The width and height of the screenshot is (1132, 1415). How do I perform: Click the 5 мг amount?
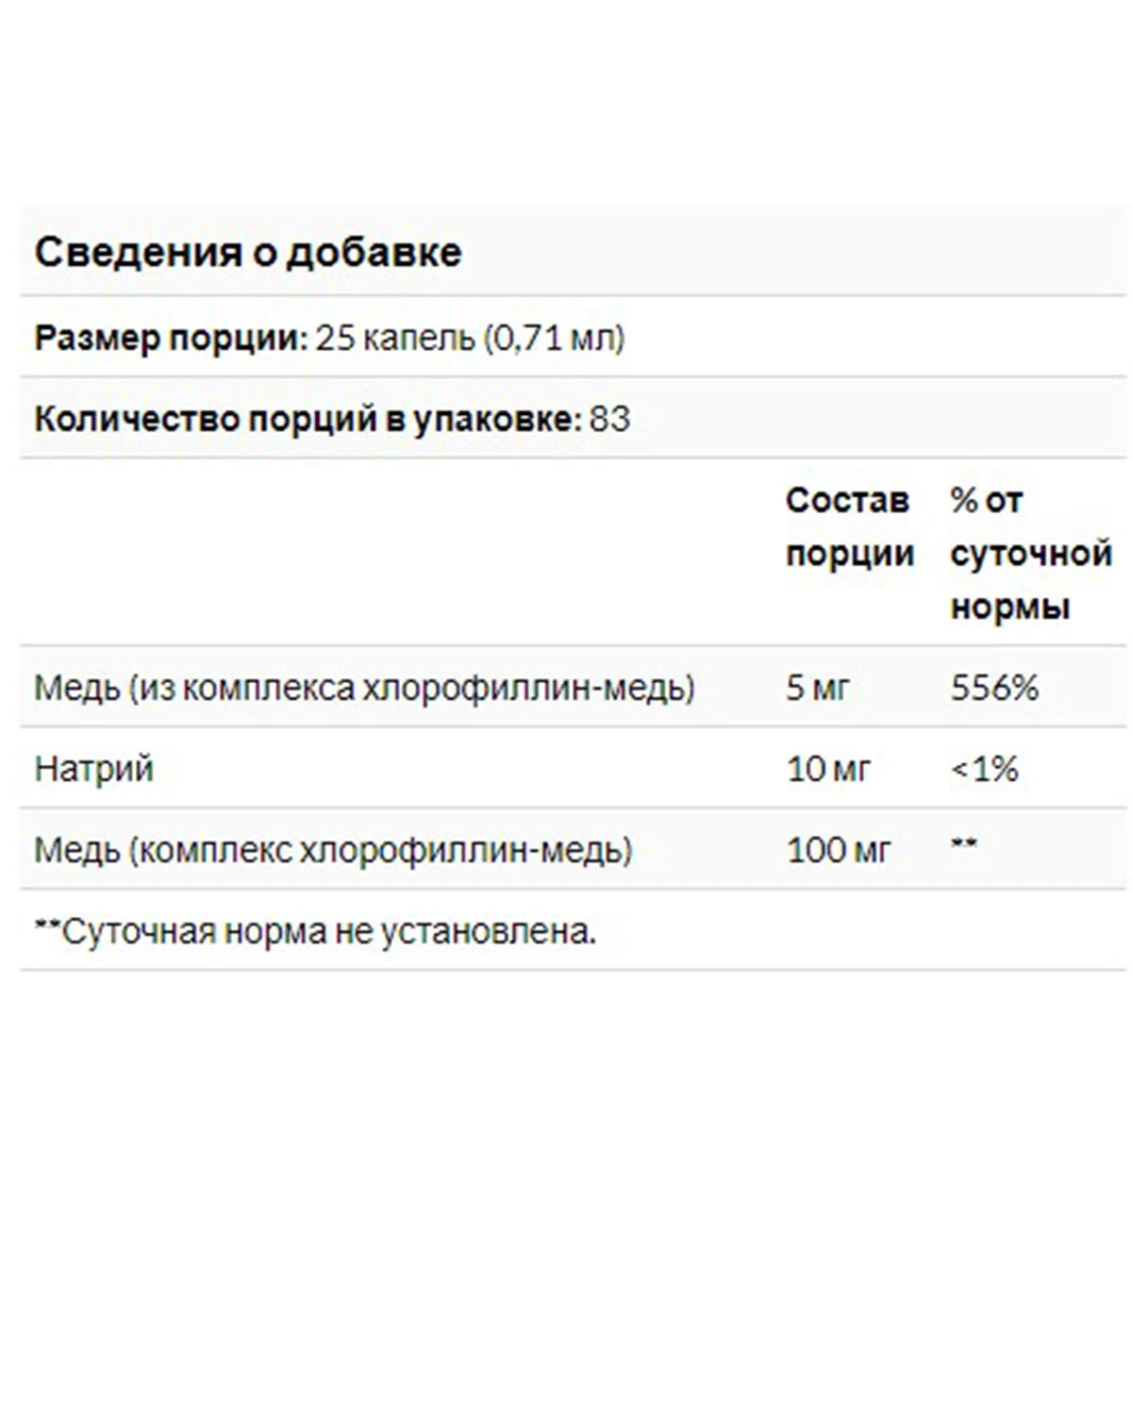(x=818, y=688)
